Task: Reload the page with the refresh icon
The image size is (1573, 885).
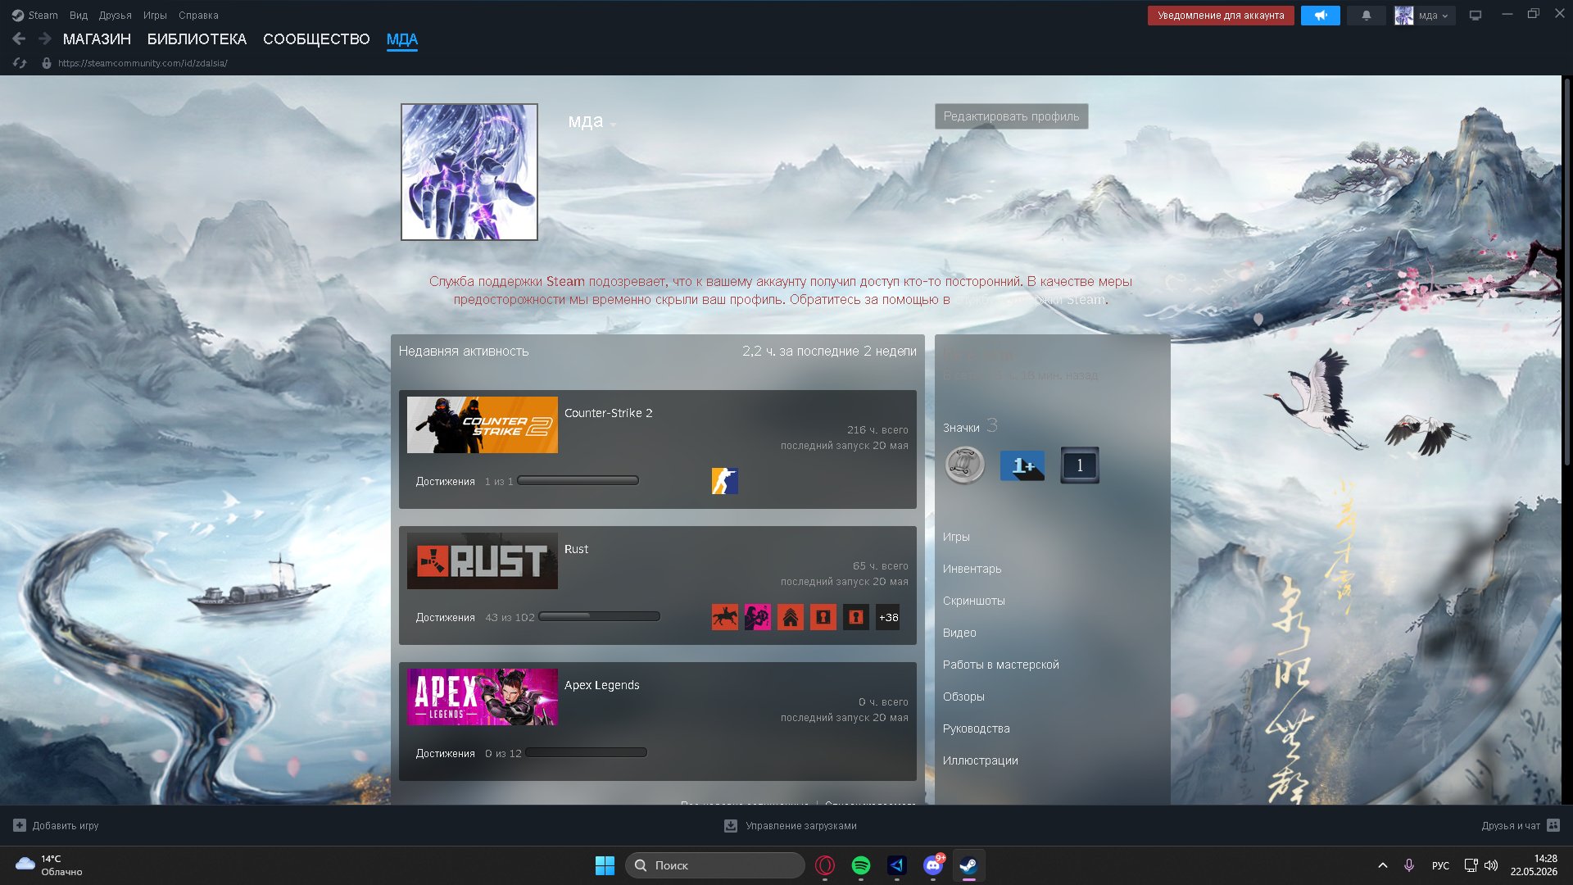Action: pyautogui.click(x=20, y=63)
